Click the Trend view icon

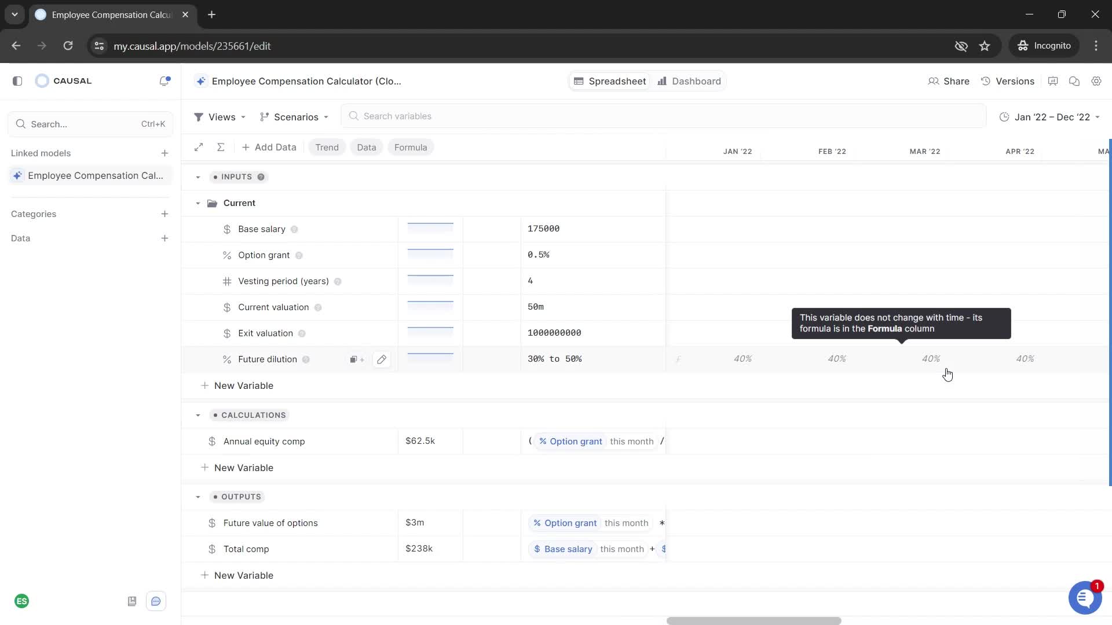pos(326,146)
